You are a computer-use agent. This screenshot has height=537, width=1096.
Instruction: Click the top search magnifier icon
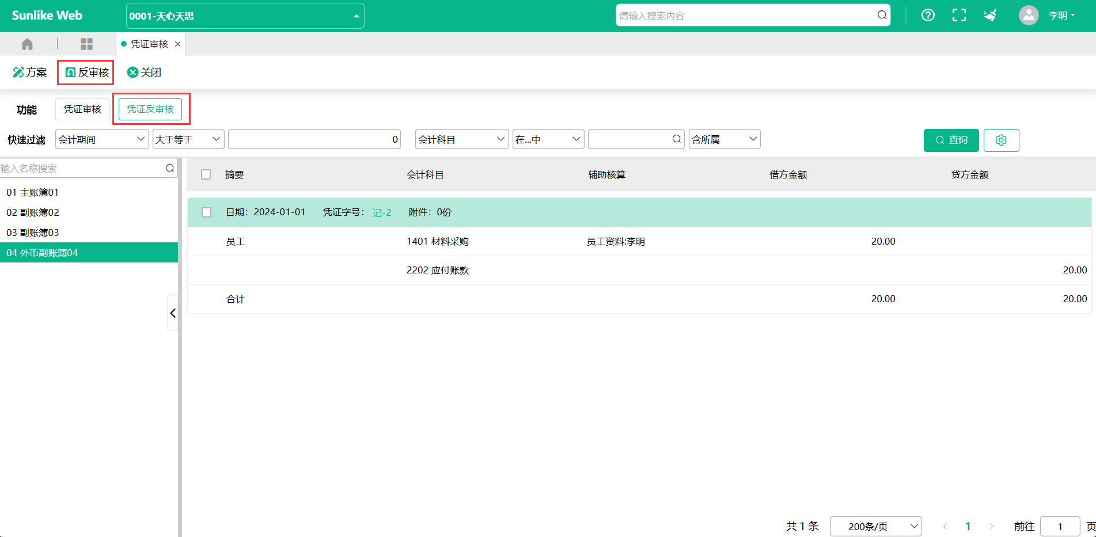pyautogui.click(x=882, y=16)
